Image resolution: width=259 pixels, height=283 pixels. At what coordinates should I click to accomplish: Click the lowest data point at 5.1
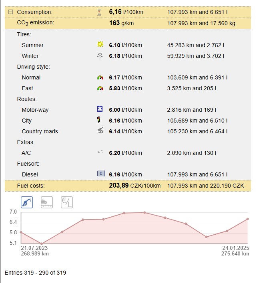(x=42, y=243)
